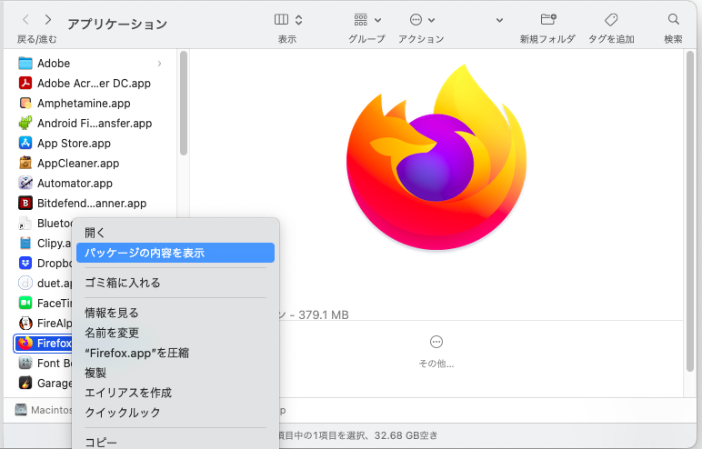Choose 開く in the context menu
The image size is (702, 449).
(175, 233)
